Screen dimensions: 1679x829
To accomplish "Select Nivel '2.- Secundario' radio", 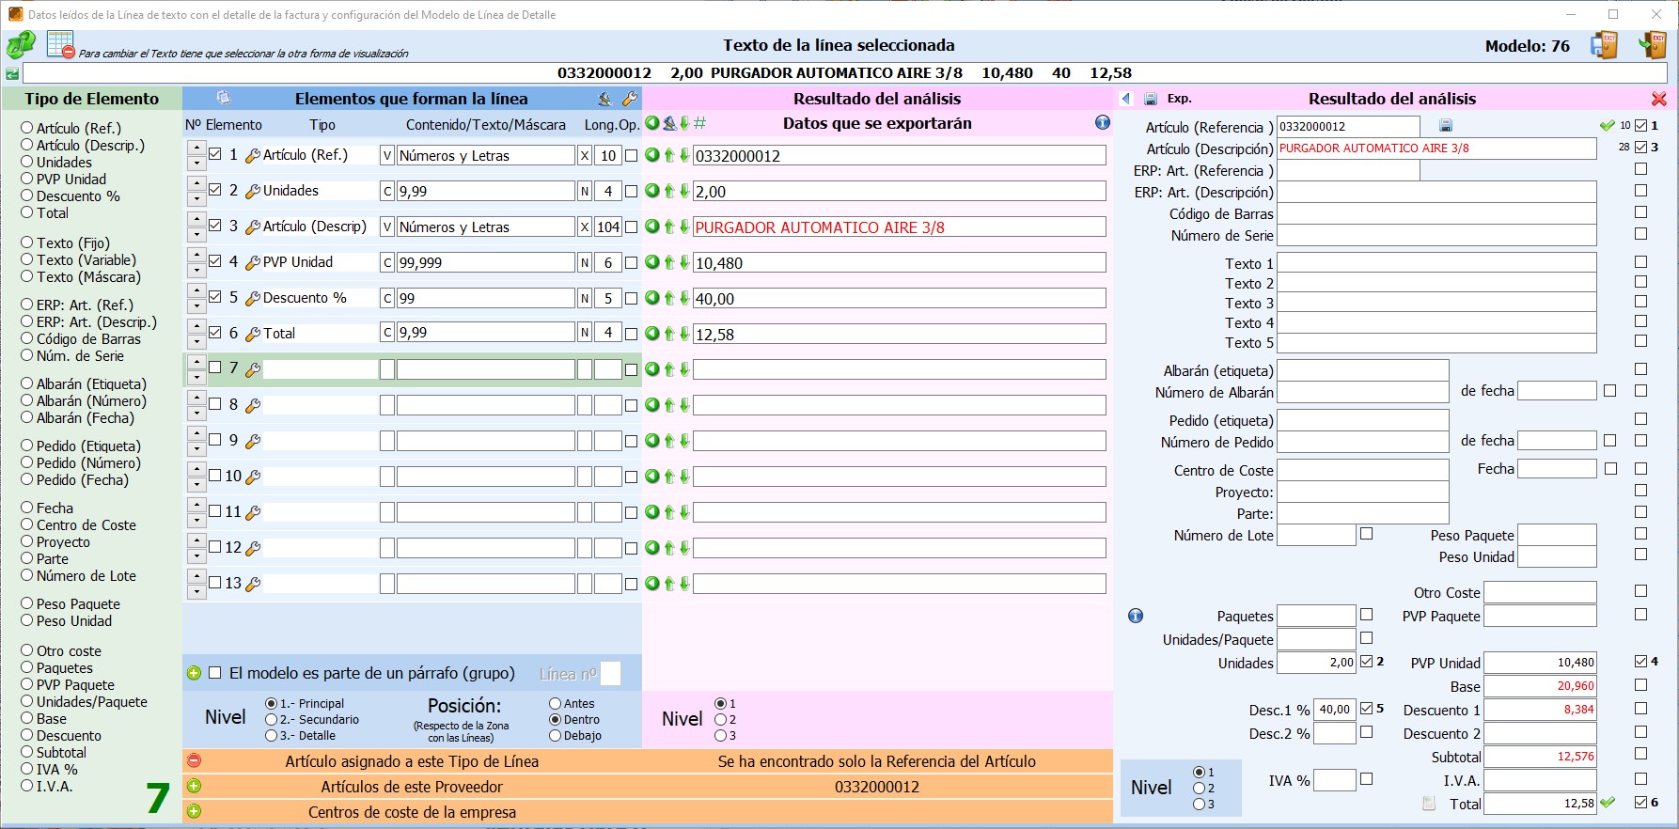I will click(272, 719).
